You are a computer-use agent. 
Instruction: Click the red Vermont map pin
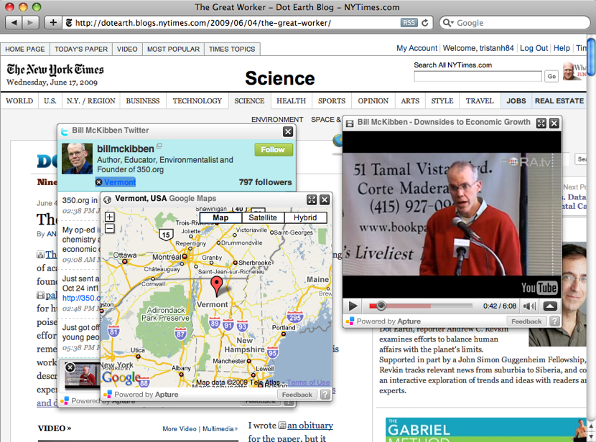click(x=216, y=286)
